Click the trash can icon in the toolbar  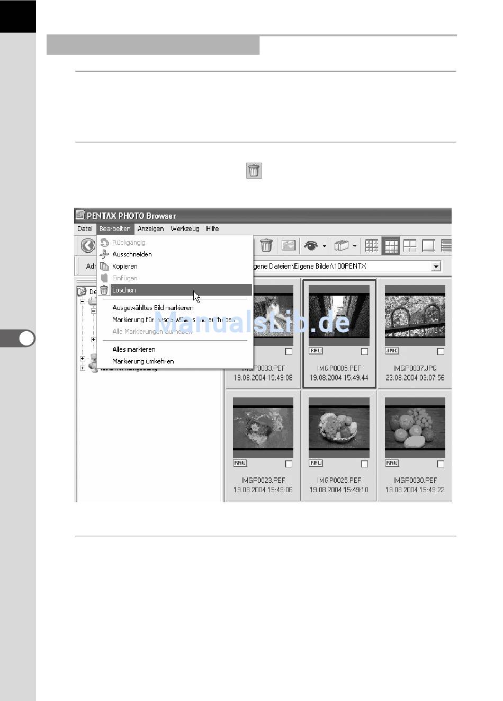coord(266,245)
